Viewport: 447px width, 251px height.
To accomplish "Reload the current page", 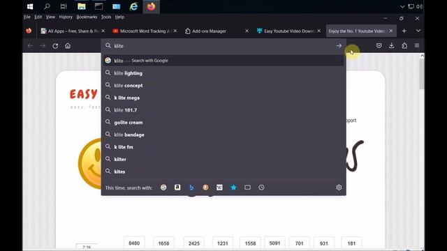I will tap(55, 45).
